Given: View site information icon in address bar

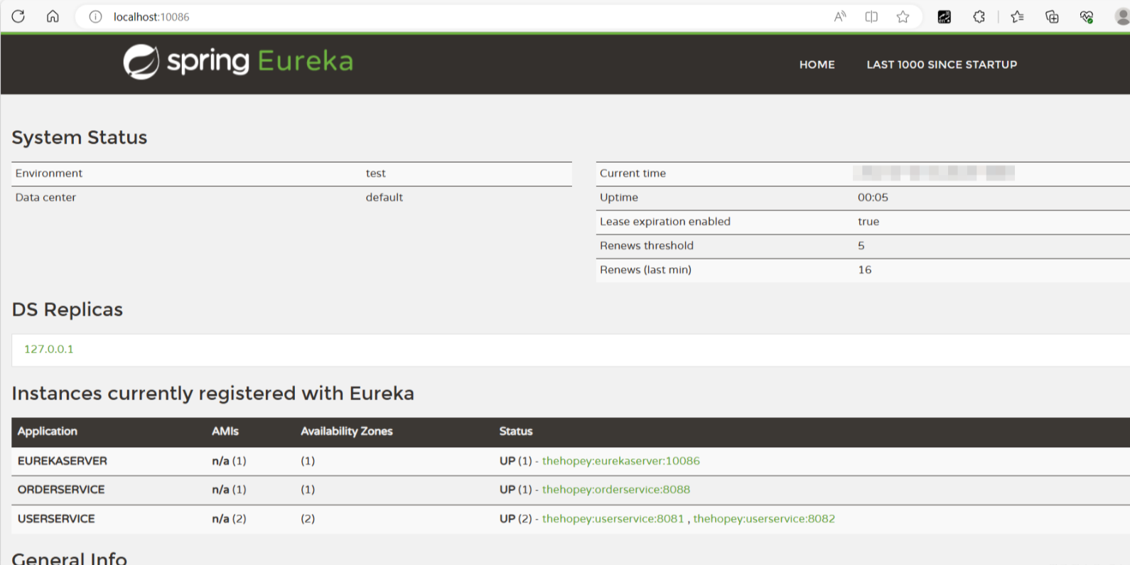Looking at the screenshot, I should [x=95, y=17].
